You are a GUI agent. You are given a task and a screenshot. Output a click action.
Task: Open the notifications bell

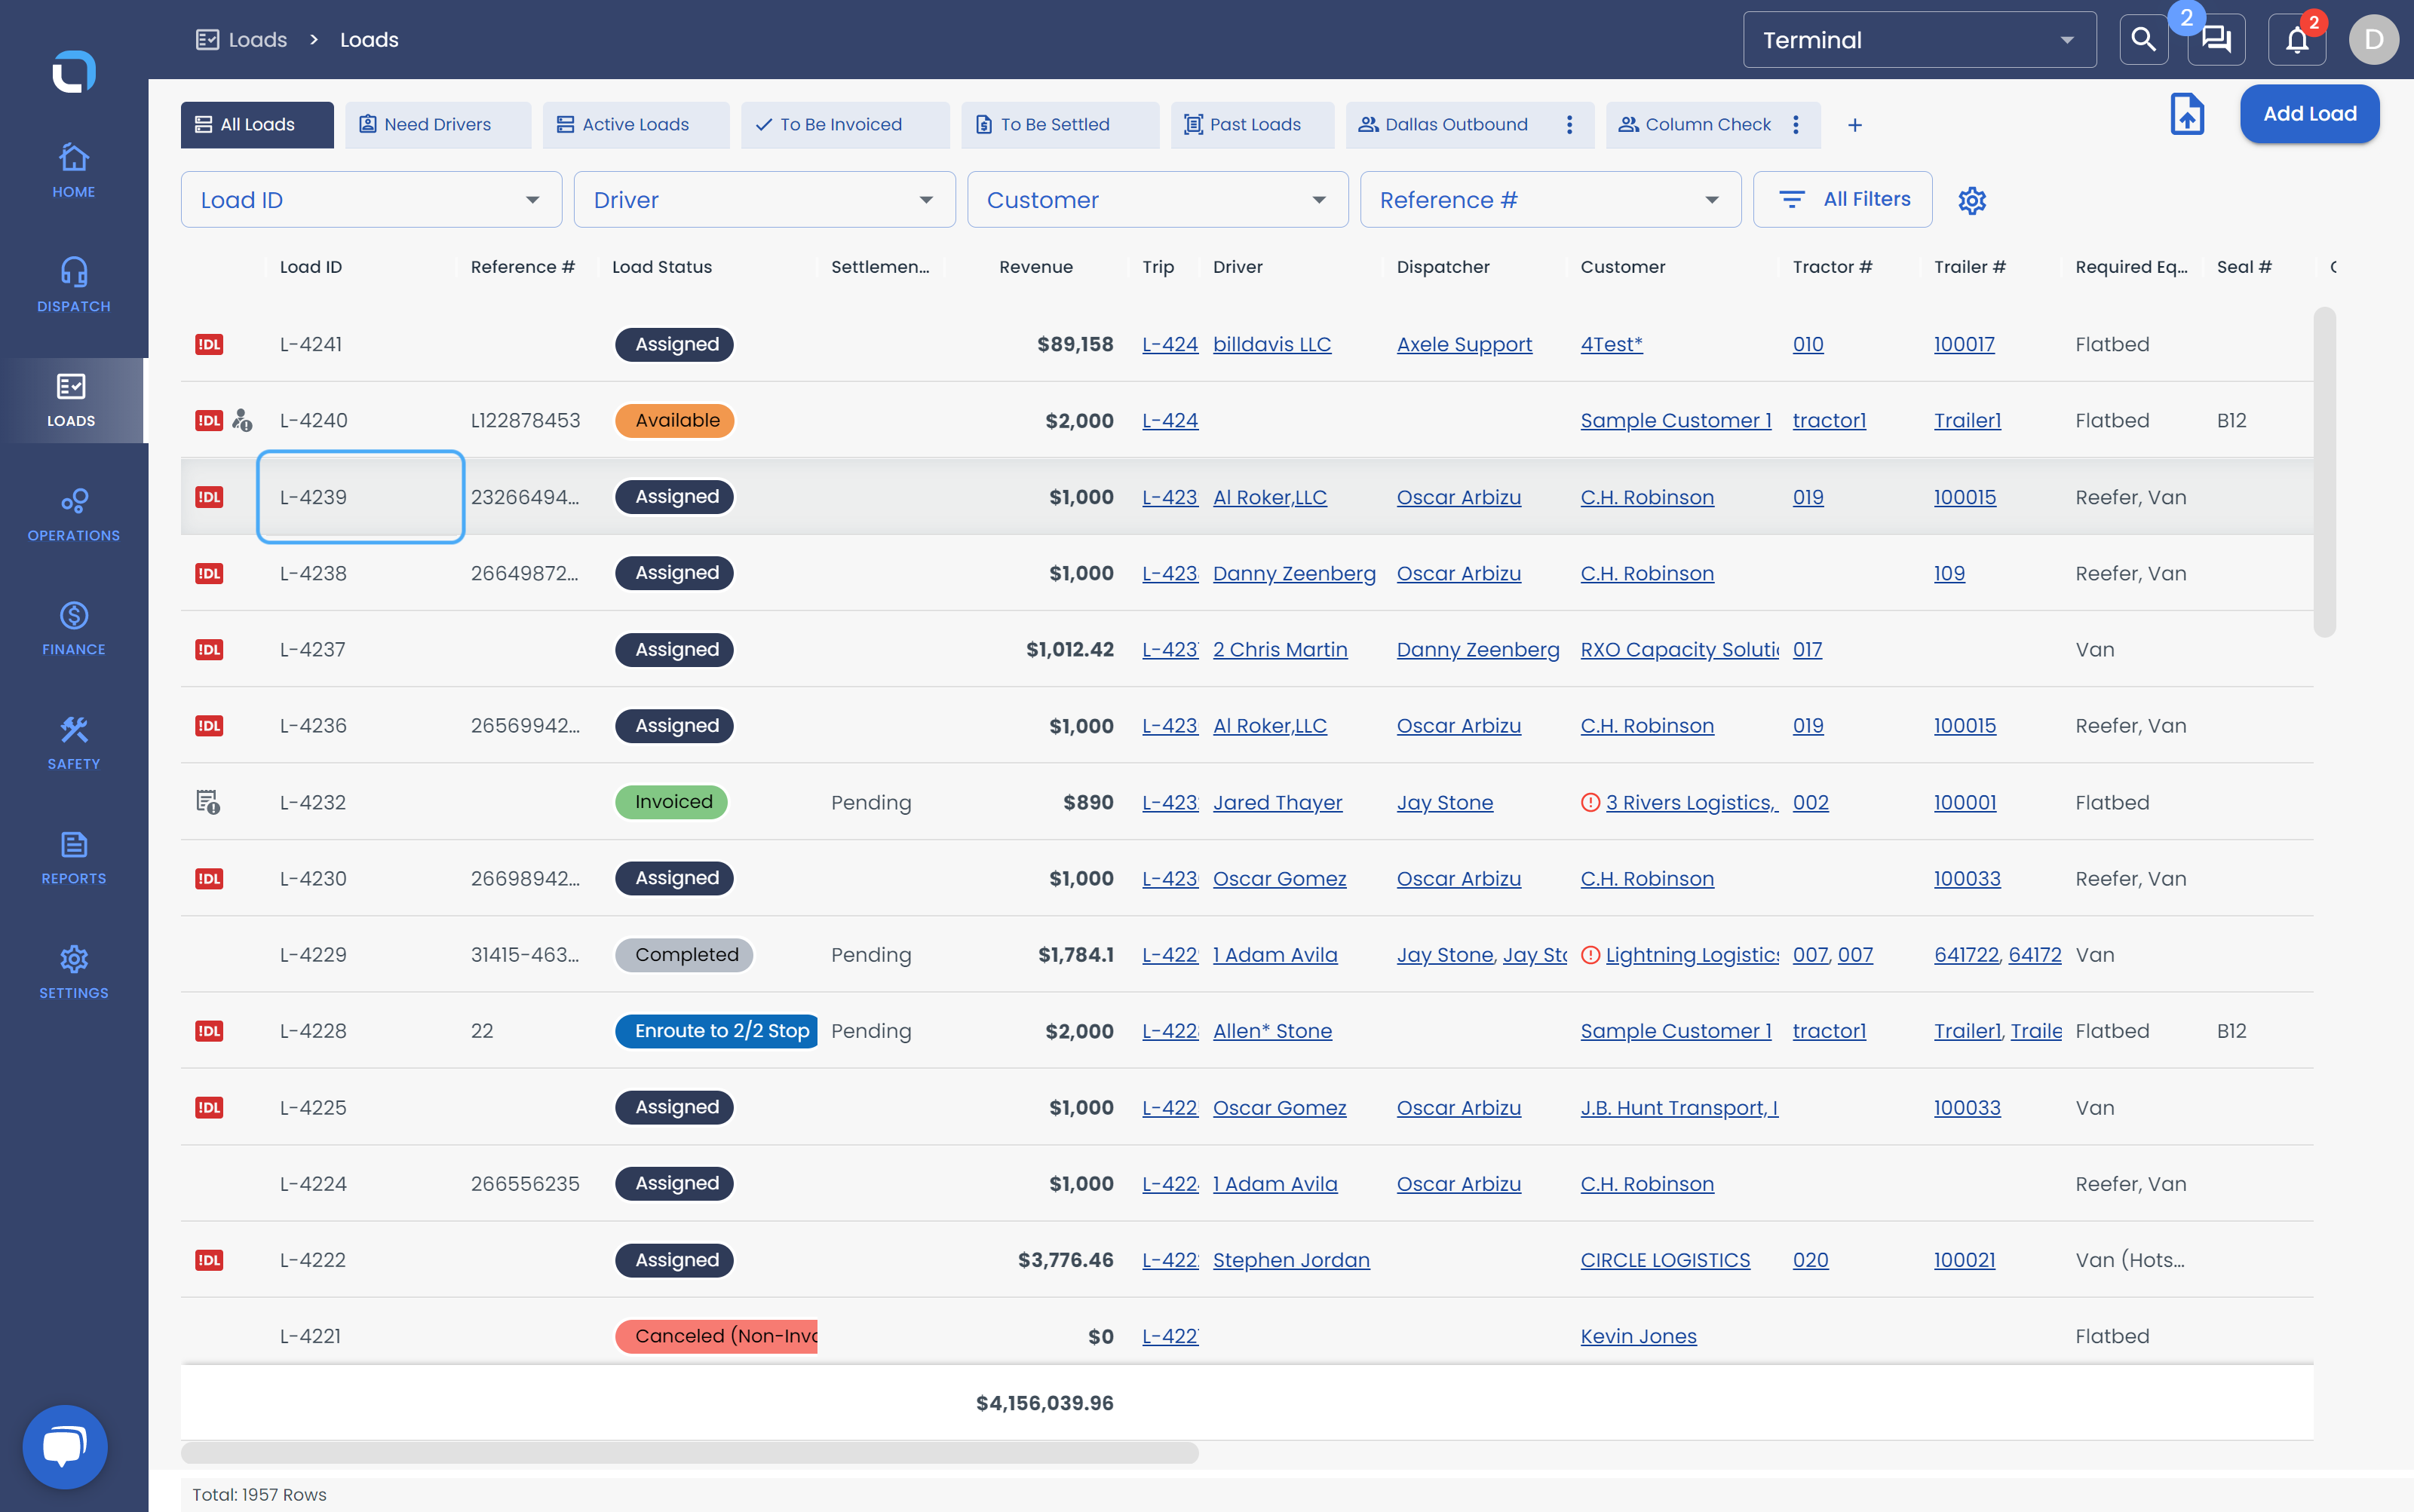(2297, 40)
